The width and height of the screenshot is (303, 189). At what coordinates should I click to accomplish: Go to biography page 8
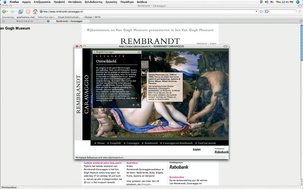123,56
